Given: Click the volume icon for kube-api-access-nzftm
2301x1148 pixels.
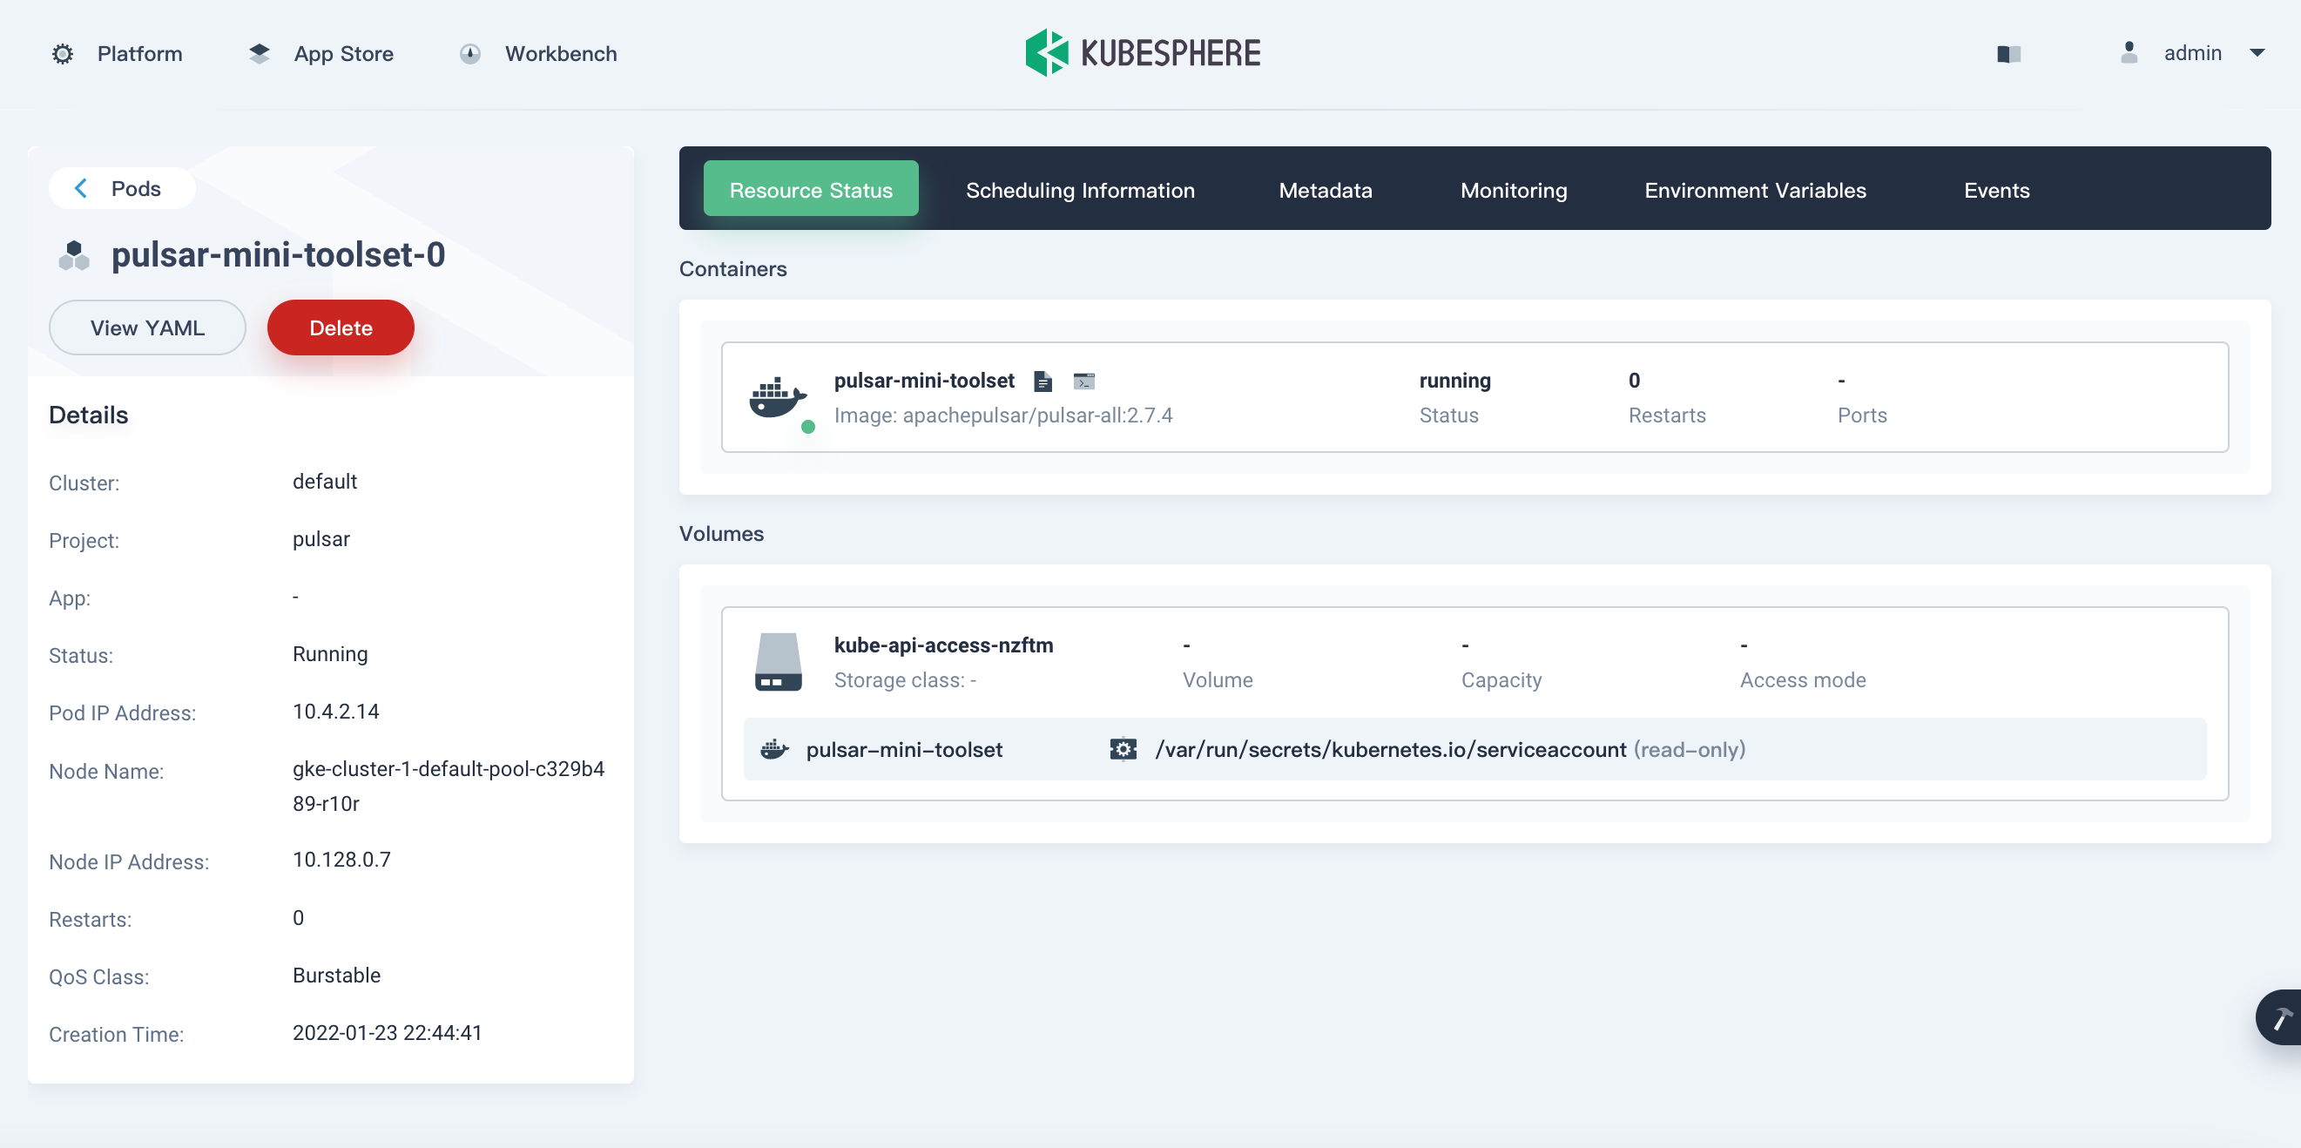Looking at the screenshot, I should pos(777,660).
